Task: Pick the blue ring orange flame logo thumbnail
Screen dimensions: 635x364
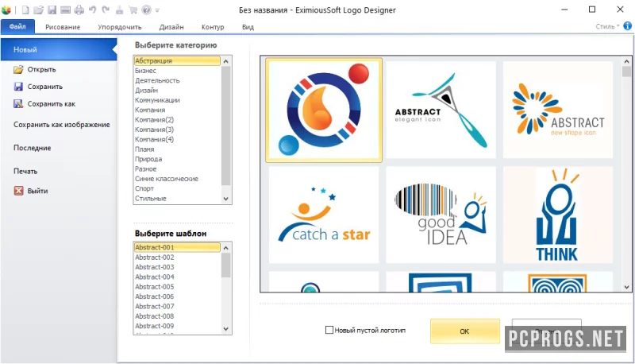Action: (x=324, y=110)
